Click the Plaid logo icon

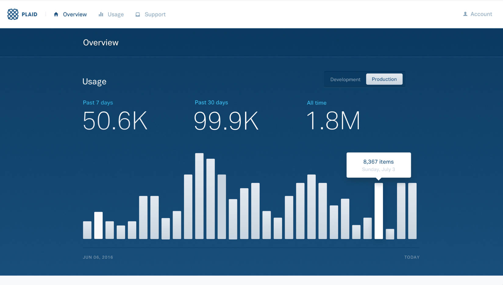click(13, 14)
